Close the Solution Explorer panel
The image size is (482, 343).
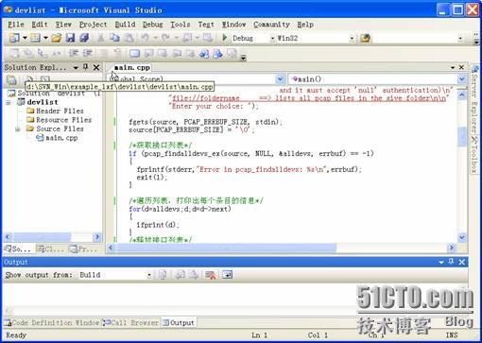coord(96,67)
